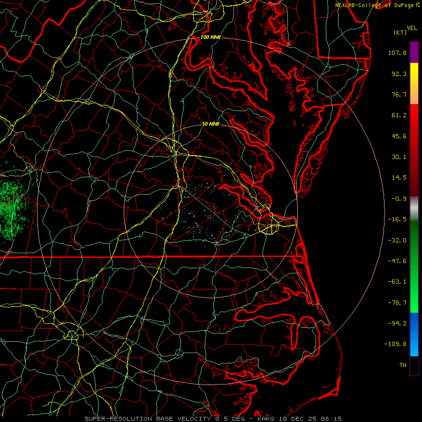Click the 100 NMI range ring label
The width and height of the screenshot is (422, 422).
(211, 37)
